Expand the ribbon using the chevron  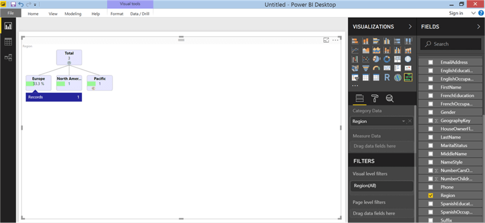[473, 13]
